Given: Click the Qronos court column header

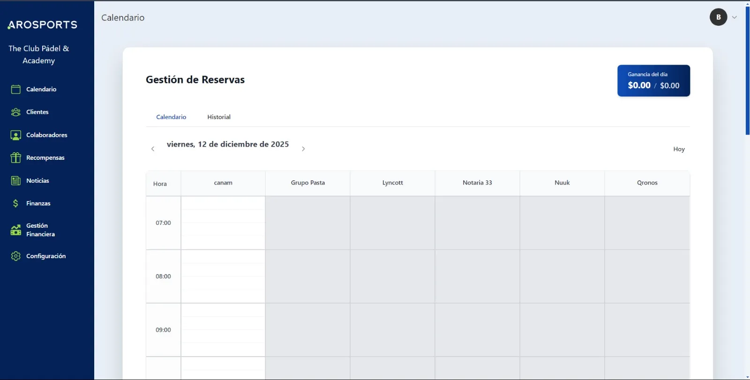Looking at the screenshot, I should (647, 183).
